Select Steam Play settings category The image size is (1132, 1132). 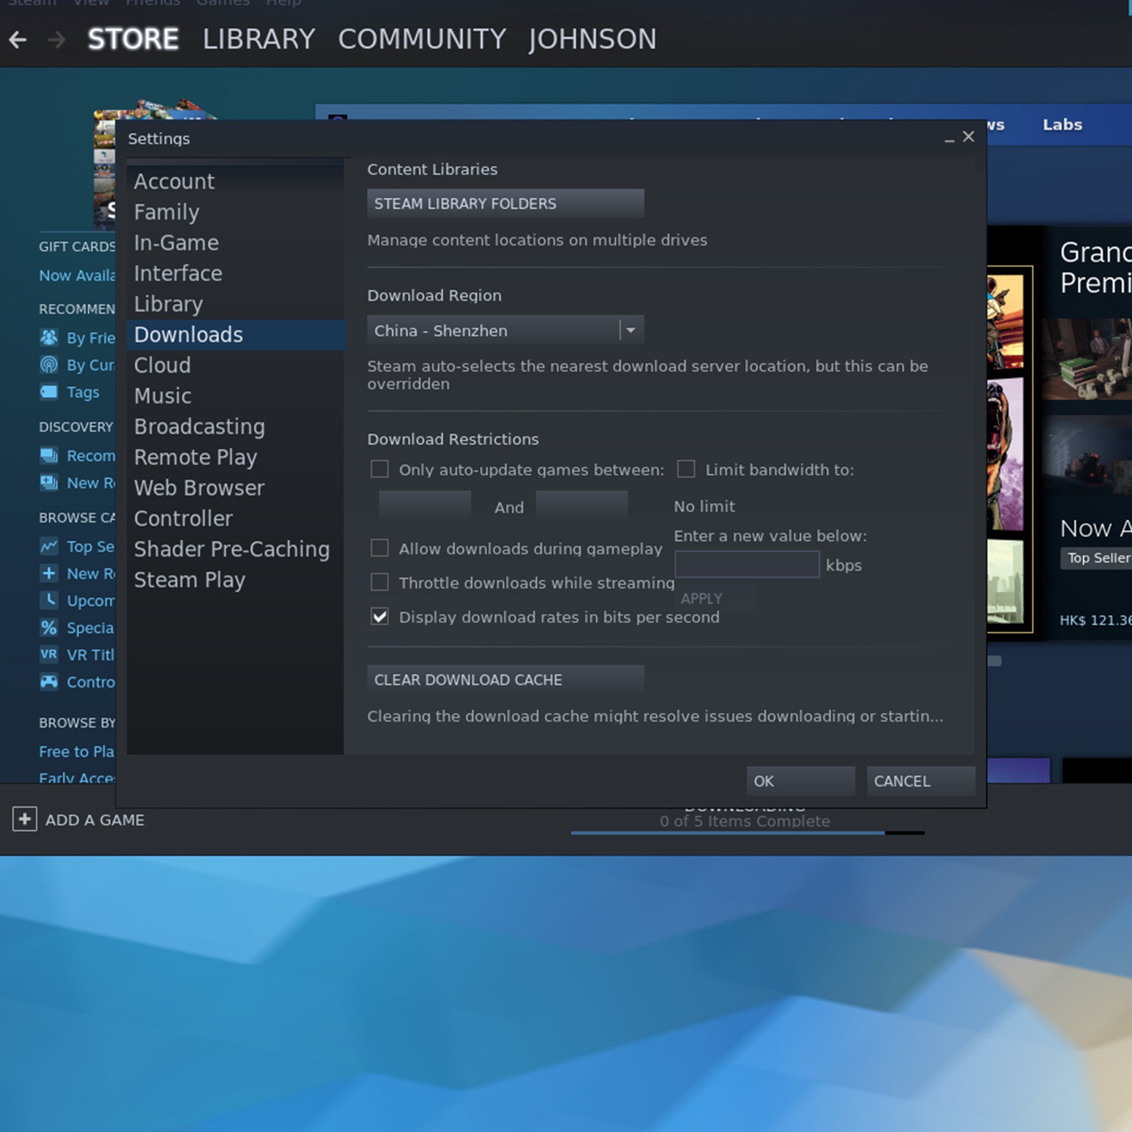click(235, 580)
